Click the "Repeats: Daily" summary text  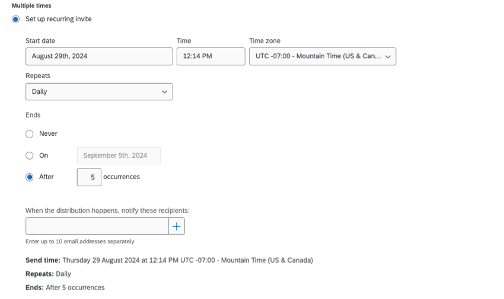(x=48, y=274)
